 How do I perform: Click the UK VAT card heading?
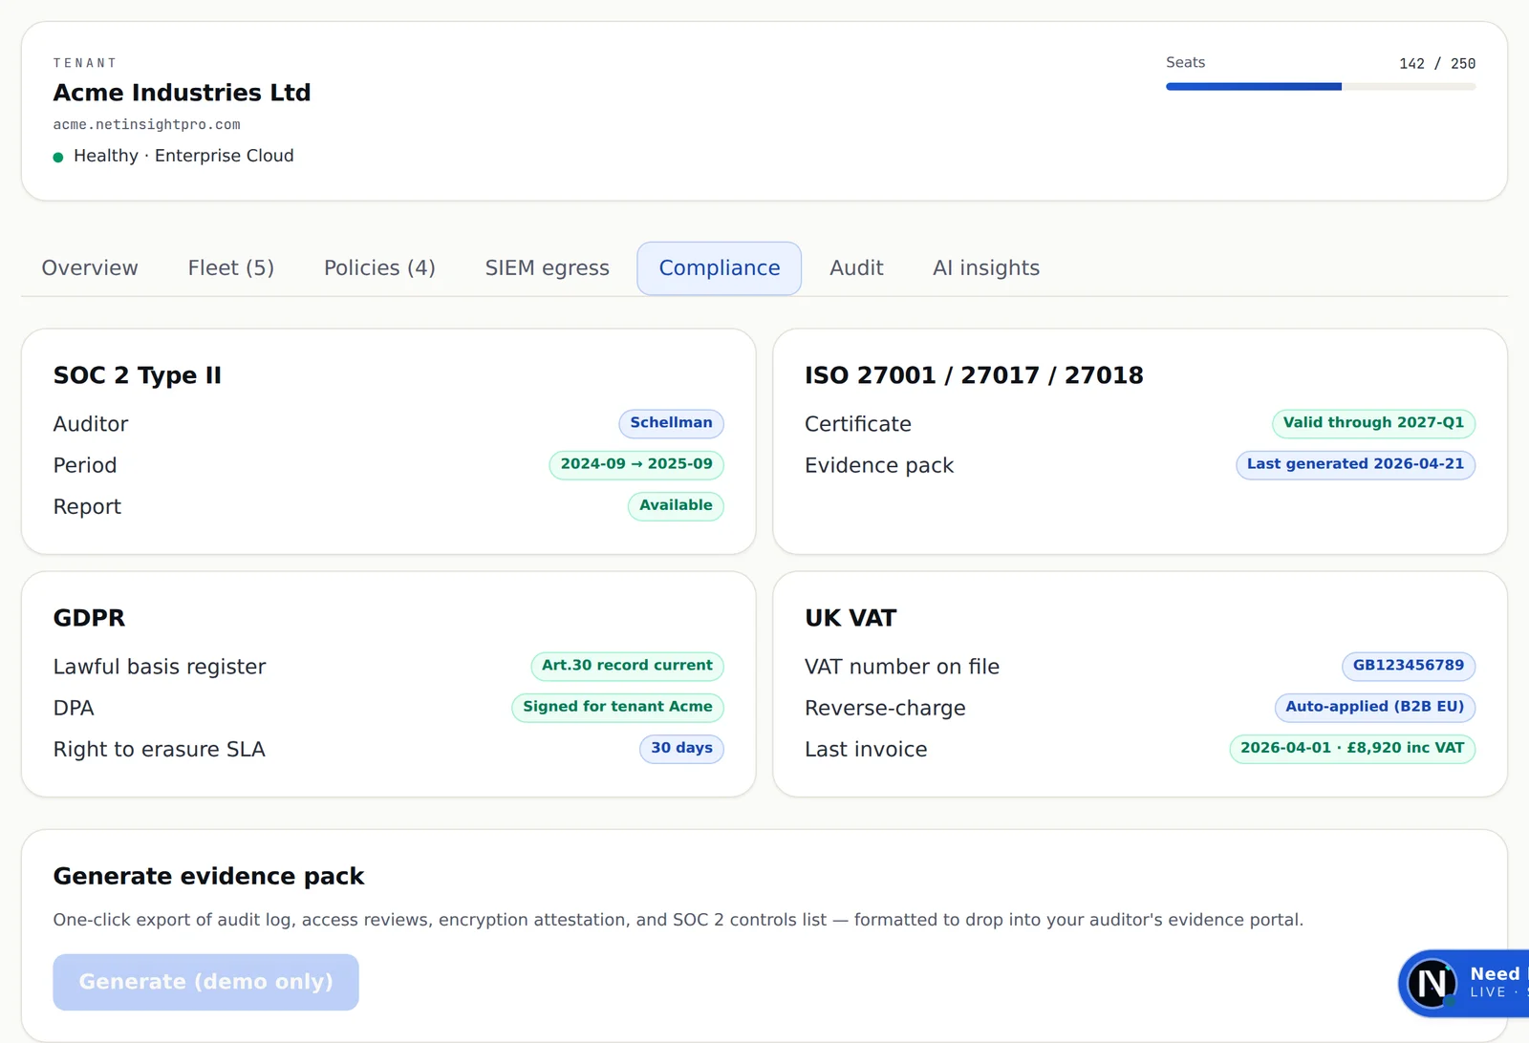[x=851, y=618]
